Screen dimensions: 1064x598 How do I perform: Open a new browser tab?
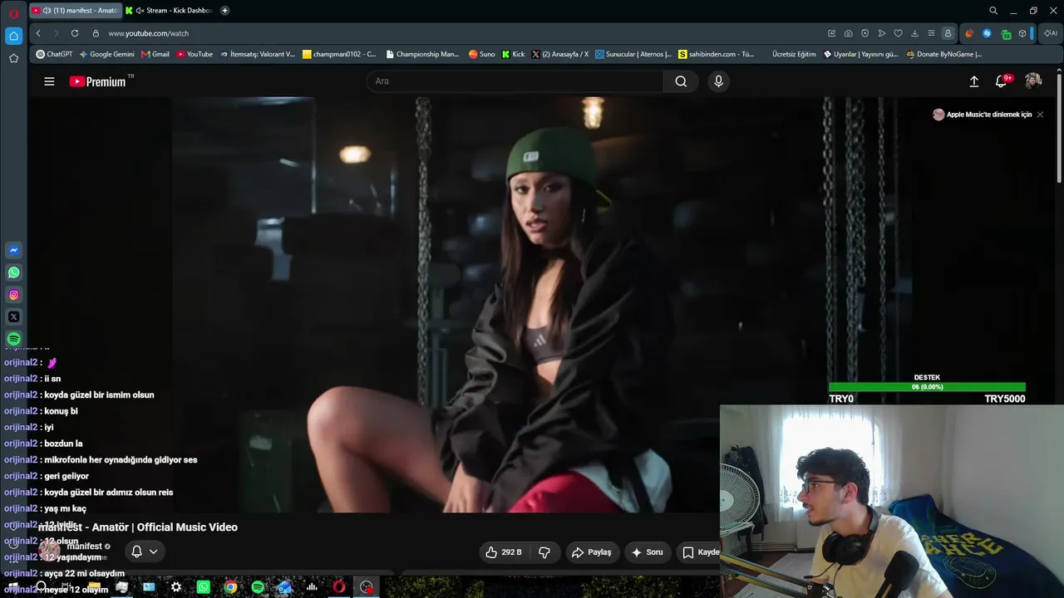(225, 11)
